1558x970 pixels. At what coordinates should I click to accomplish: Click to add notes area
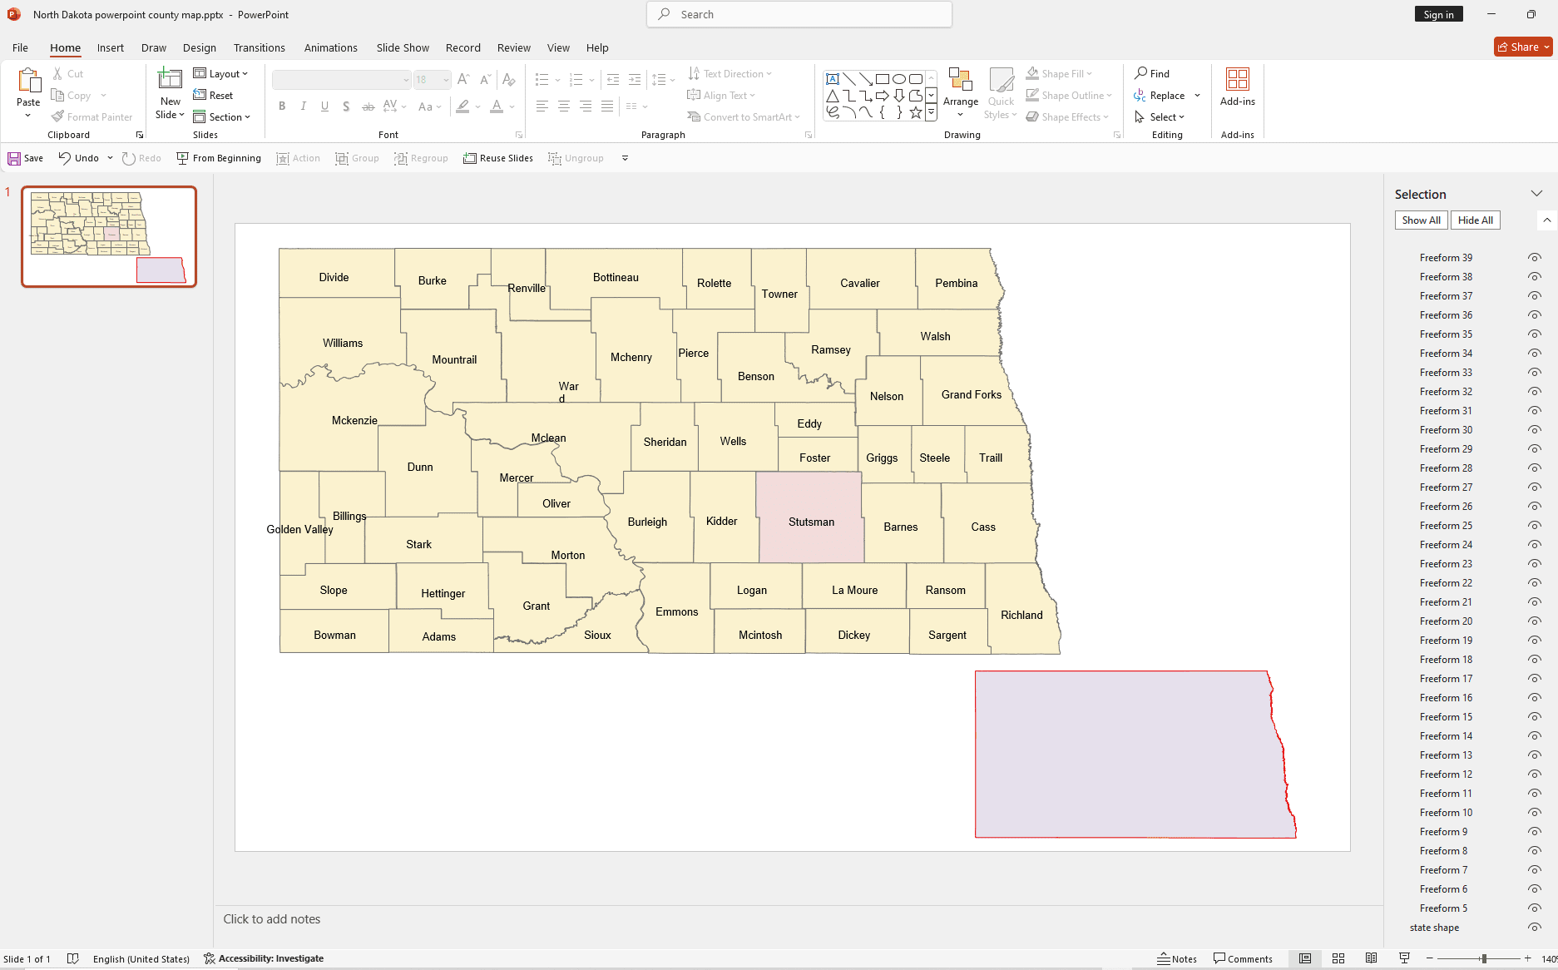pyautogui.click(x=799, y=919)
